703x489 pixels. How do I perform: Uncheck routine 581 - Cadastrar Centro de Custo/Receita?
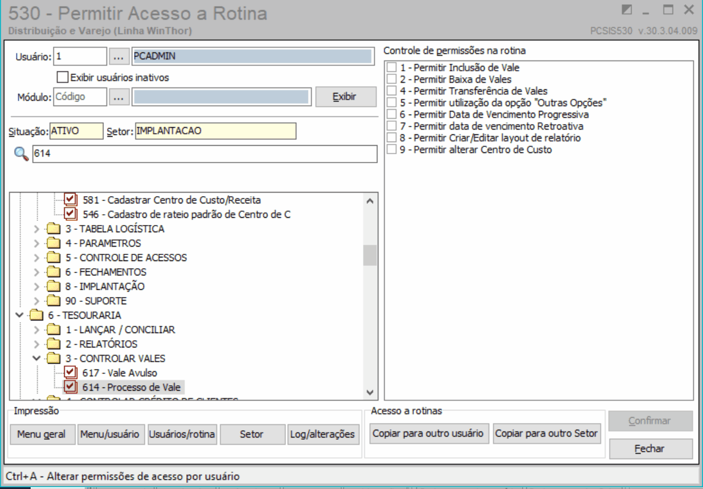[x=70, y=200]
